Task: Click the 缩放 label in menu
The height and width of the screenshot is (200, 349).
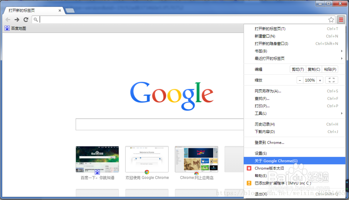Action: click(258, 80)
